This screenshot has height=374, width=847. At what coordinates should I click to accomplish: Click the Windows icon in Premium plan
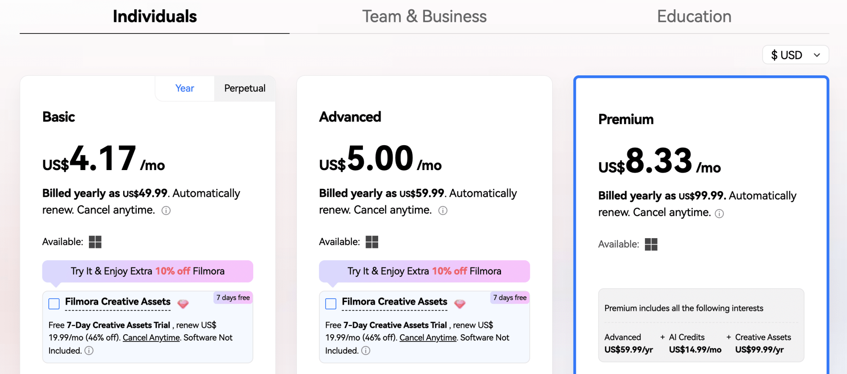[651, 245]
